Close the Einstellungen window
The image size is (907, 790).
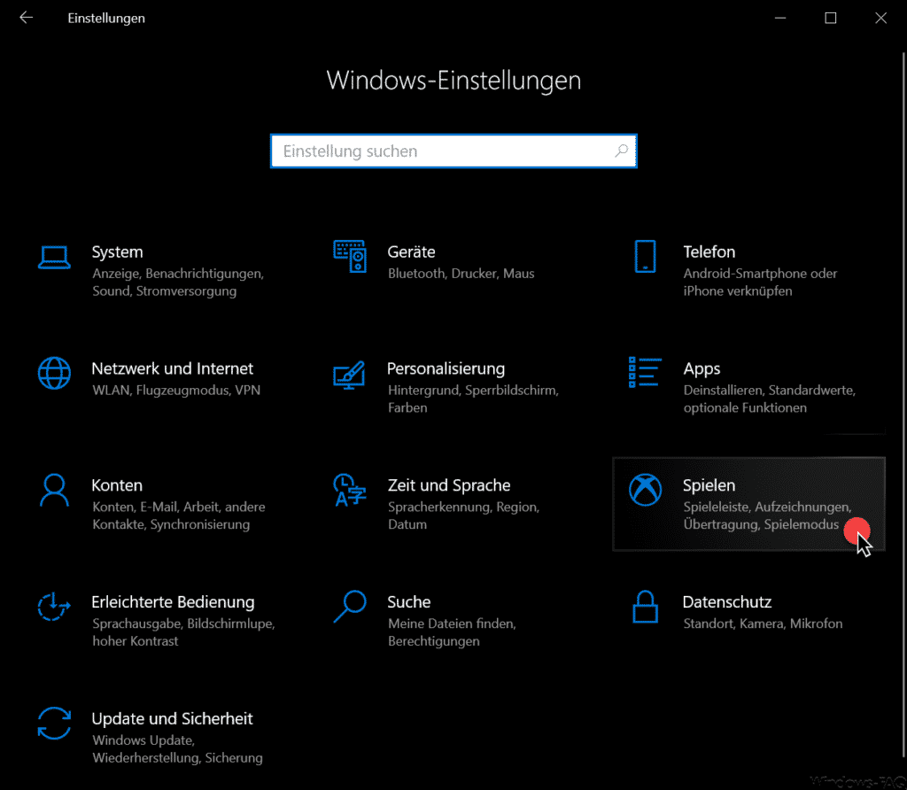(881, 18)
